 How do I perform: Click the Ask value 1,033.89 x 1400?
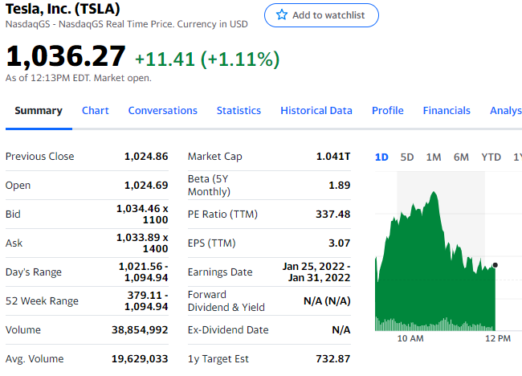(x=142, y=243)
